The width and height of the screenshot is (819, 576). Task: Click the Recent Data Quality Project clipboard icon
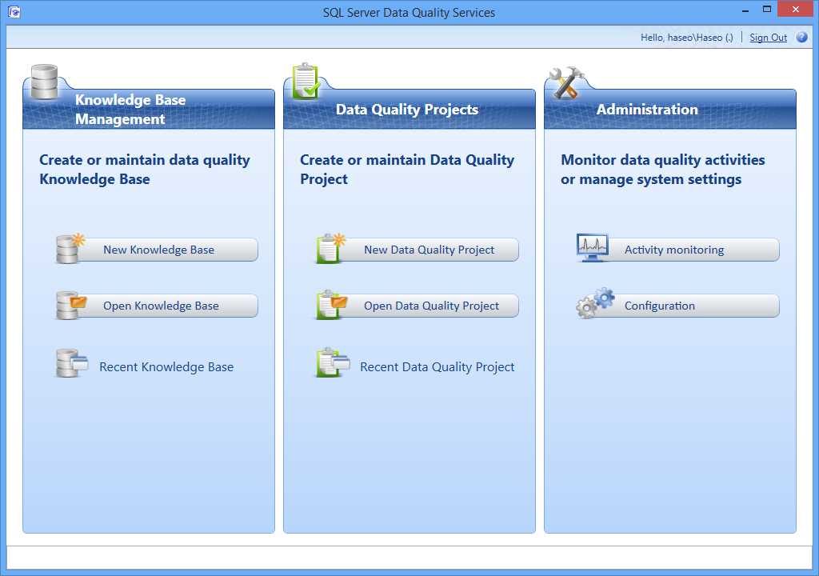point(333,362)
